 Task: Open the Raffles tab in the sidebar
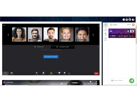tap(105, 39)
